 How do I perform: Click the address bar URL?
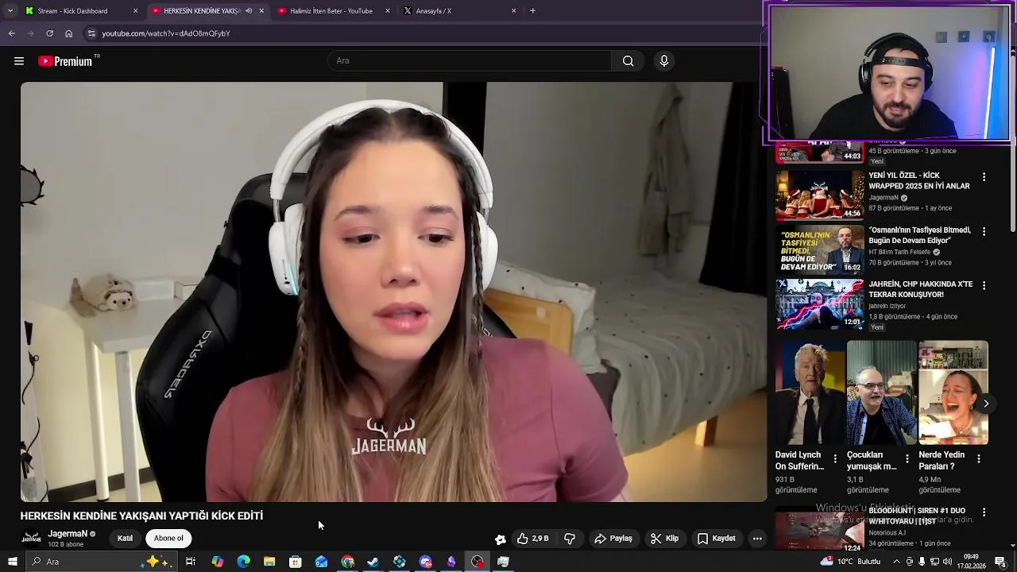pyautogui.click(x=166, y=33)
